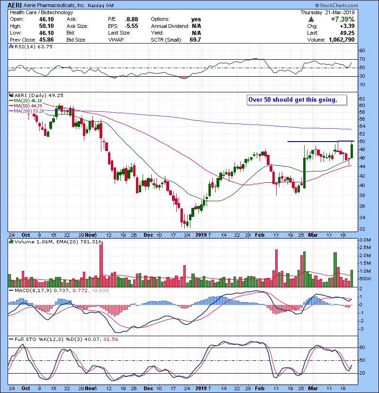The height and width of the screenshot is (393, 379).
Task: Click the Health Care / Biotechnology sector text
Action: (x=41, y=12)
